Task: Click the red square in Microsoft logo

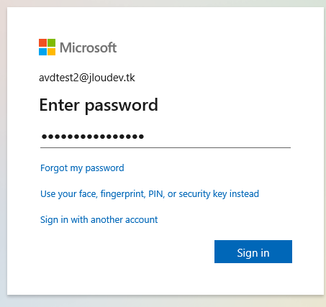Action: click(42, 42)
